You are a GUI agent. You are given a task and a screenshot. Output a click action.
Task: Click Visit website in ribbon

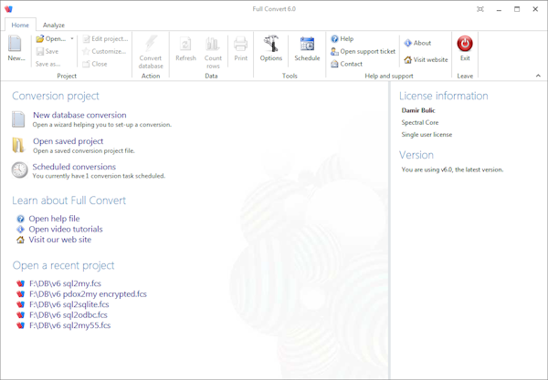(426, 59)
